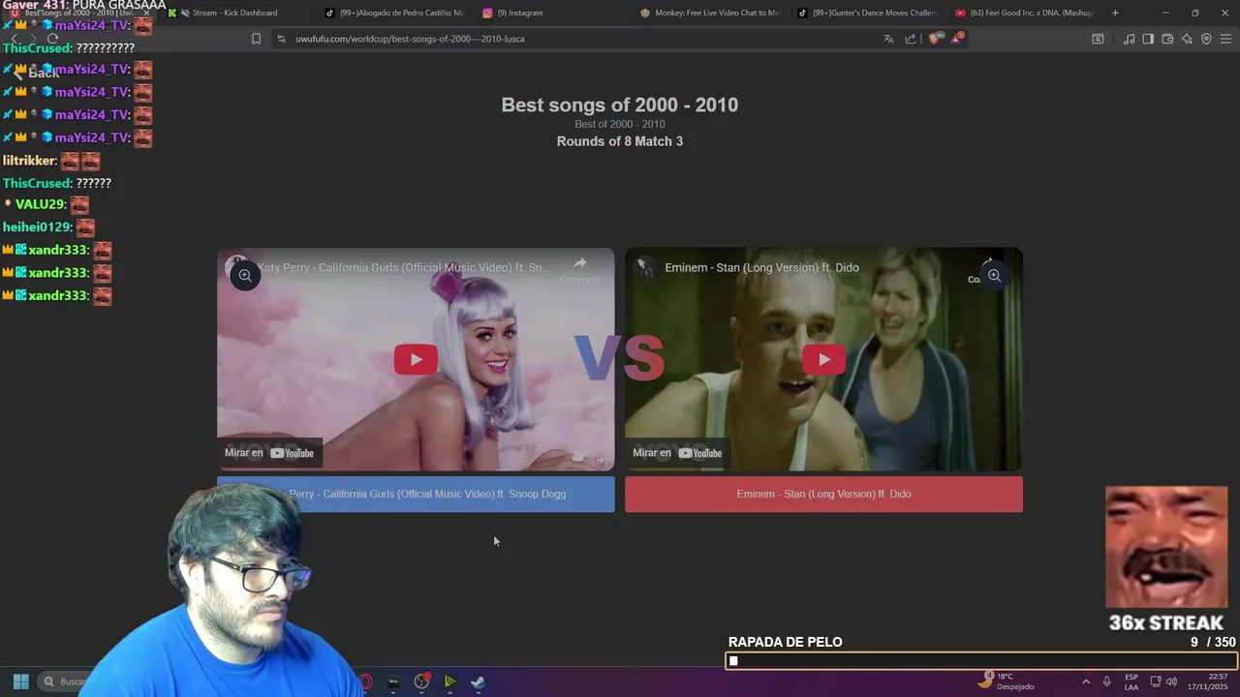The height and width of the screenshot is (697, 1240).
Task: Open Brave Shields lion icon
Action: tap(934, 39)
